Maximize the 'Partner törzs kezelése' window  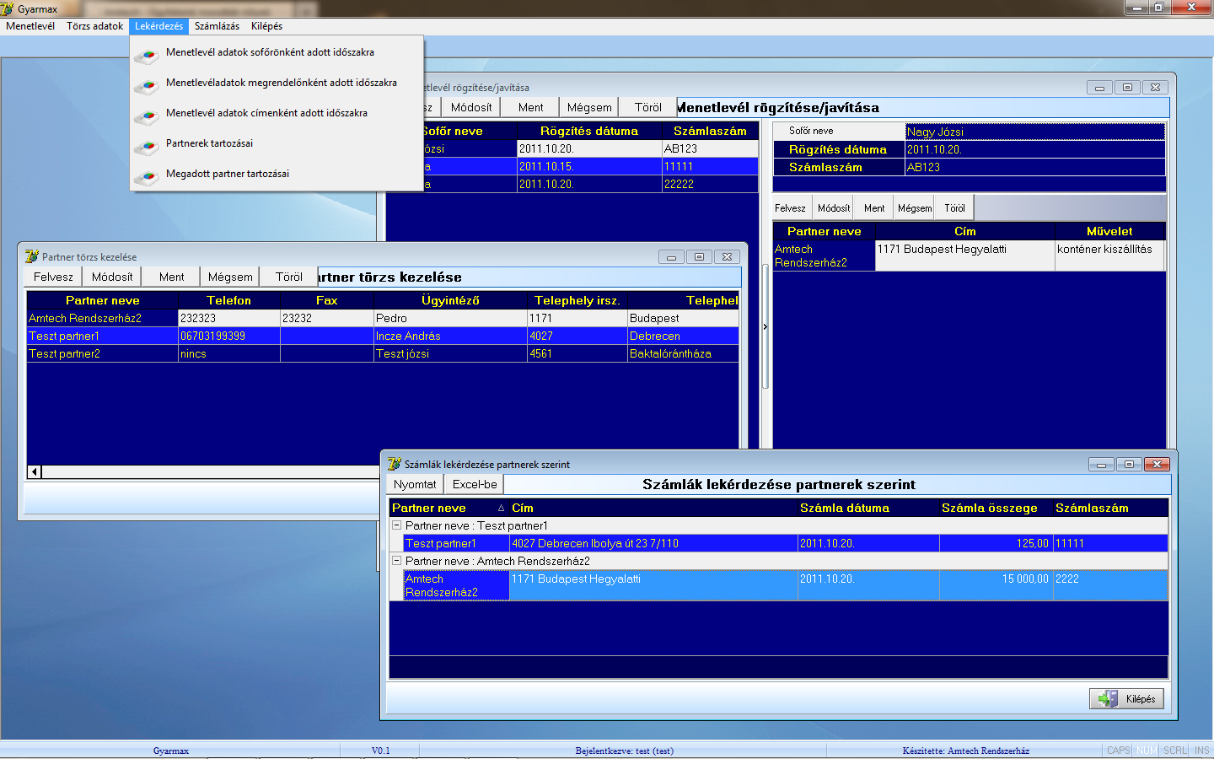tap(699, 256)
